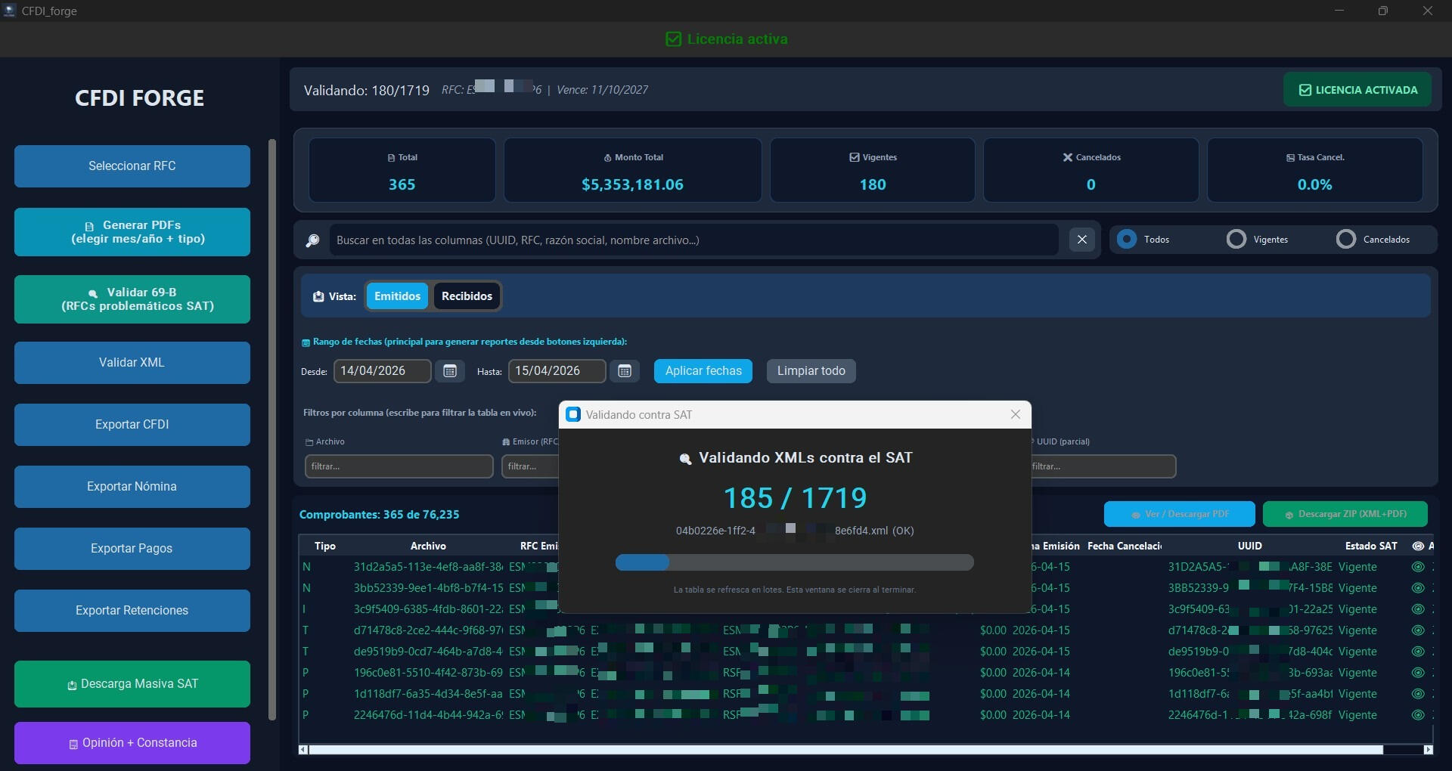Open Opinión + Constancia
Screen dimensions: 1452x771
pyautogui.click(x=132, y=743)
